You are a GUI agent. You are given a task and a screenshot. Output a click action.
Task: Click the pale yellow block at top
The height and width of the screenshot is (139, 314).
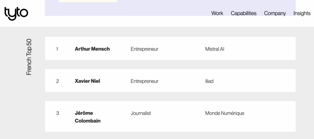pyautogui.click(x=88, y=1)
